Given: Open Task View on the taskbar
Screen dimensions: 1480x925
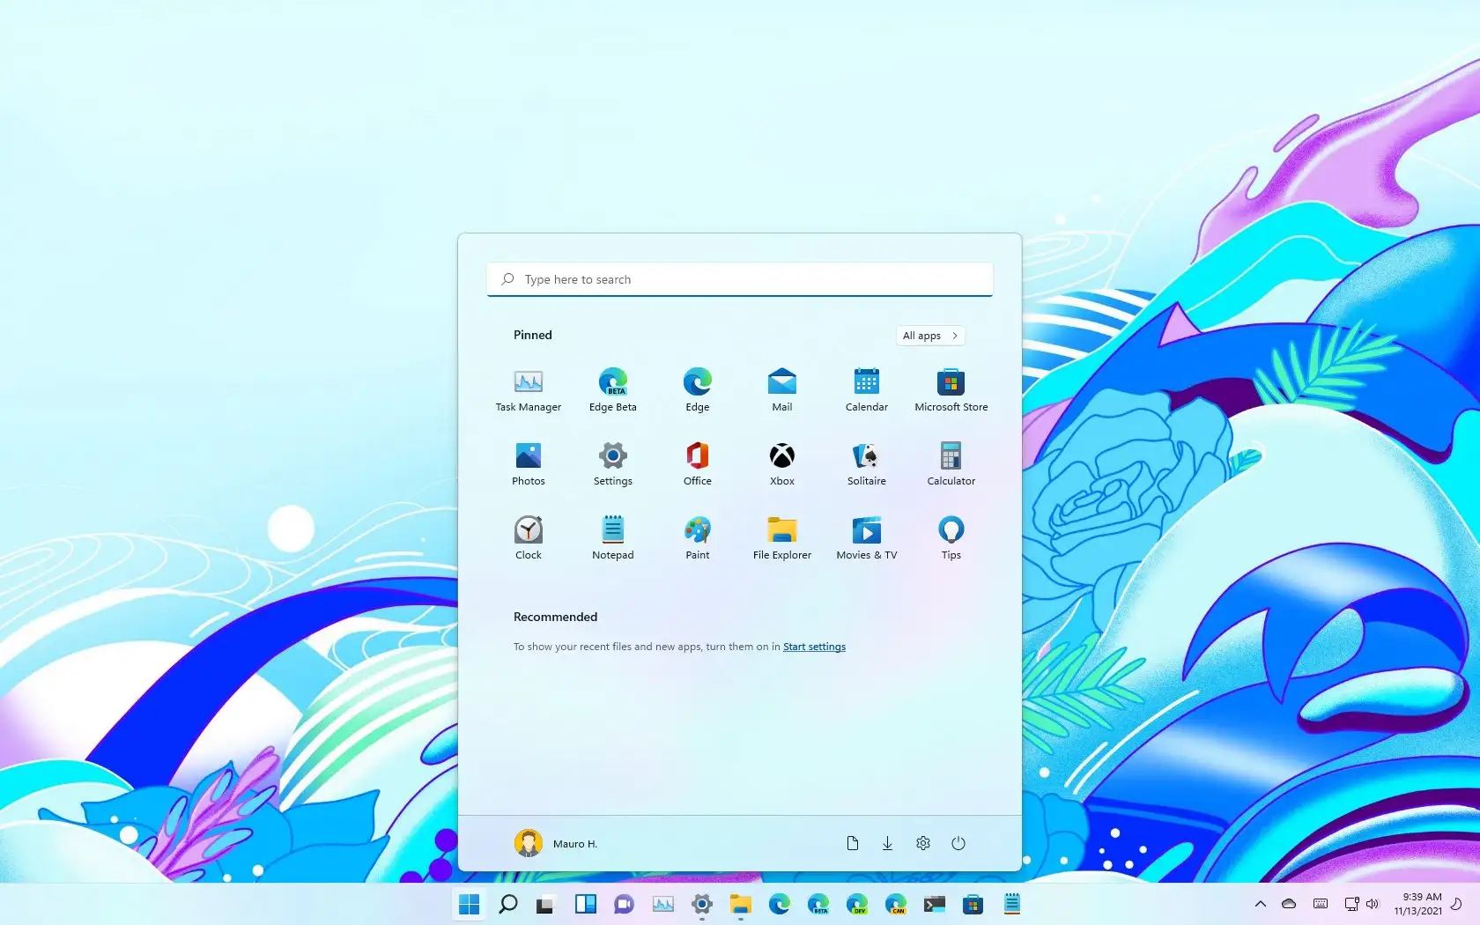Looking at the screenshot, I should [x=546, y=904].
